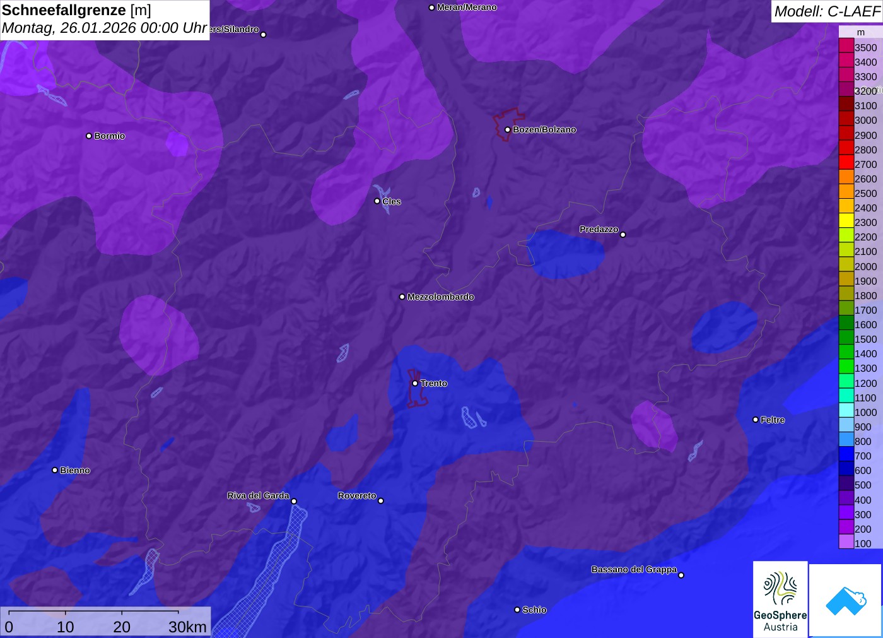This screenshot has width=883, height=638.
Task: Click the 2000 legend value
Action: [x=865, y=266]
